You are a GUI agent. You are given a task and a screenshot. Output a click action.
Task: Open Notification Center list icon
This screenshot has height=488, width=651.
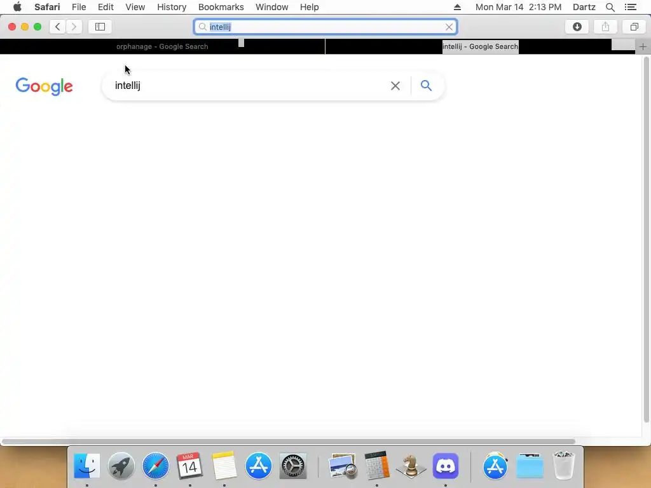click(x=630, y=7)
